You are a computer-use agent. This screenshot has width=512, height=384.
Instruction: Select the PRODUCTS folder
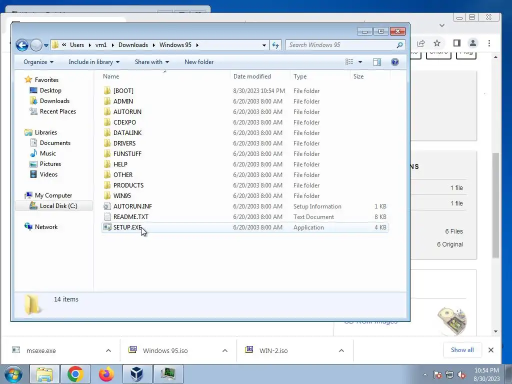128,185
